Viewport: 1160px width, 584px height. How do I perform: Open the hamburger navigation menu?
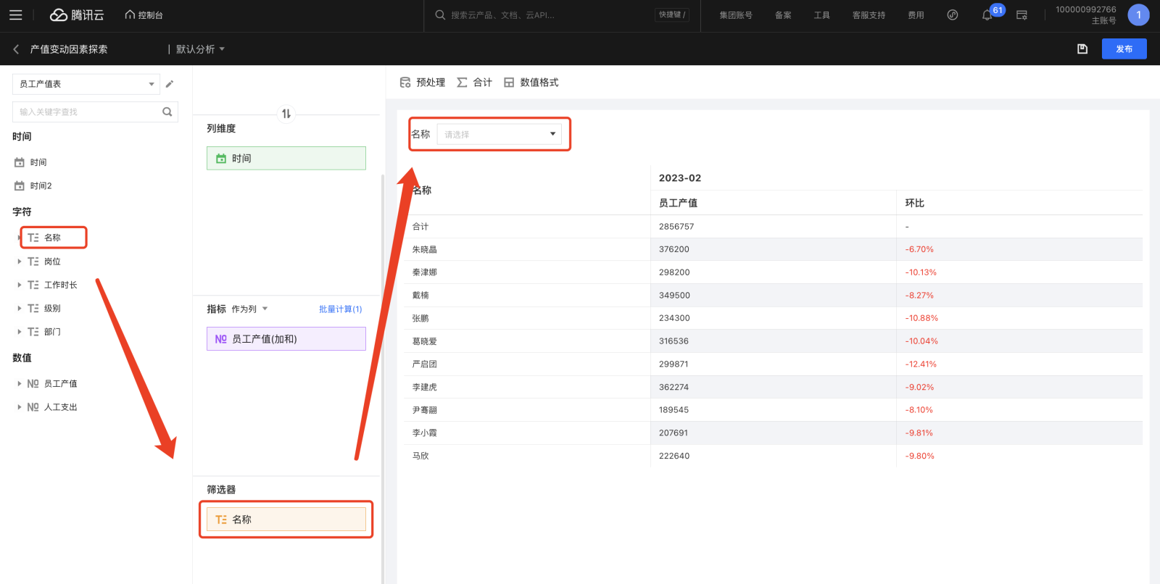16,14
